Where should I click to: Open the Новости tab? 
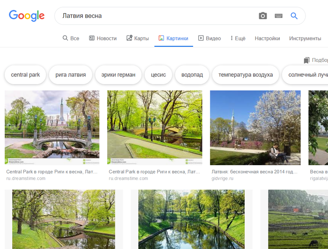click(x=103, y=38)
